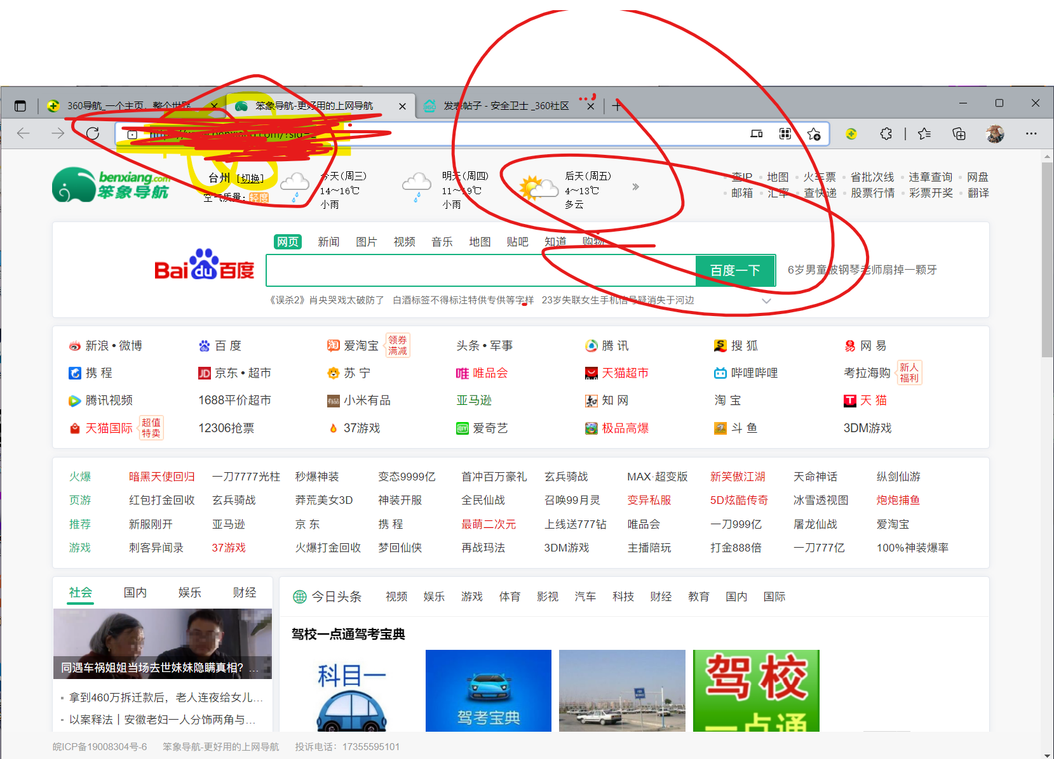Open the 携程 link with icon
This screenshot has height=759, width=1054.
(91, 373)
